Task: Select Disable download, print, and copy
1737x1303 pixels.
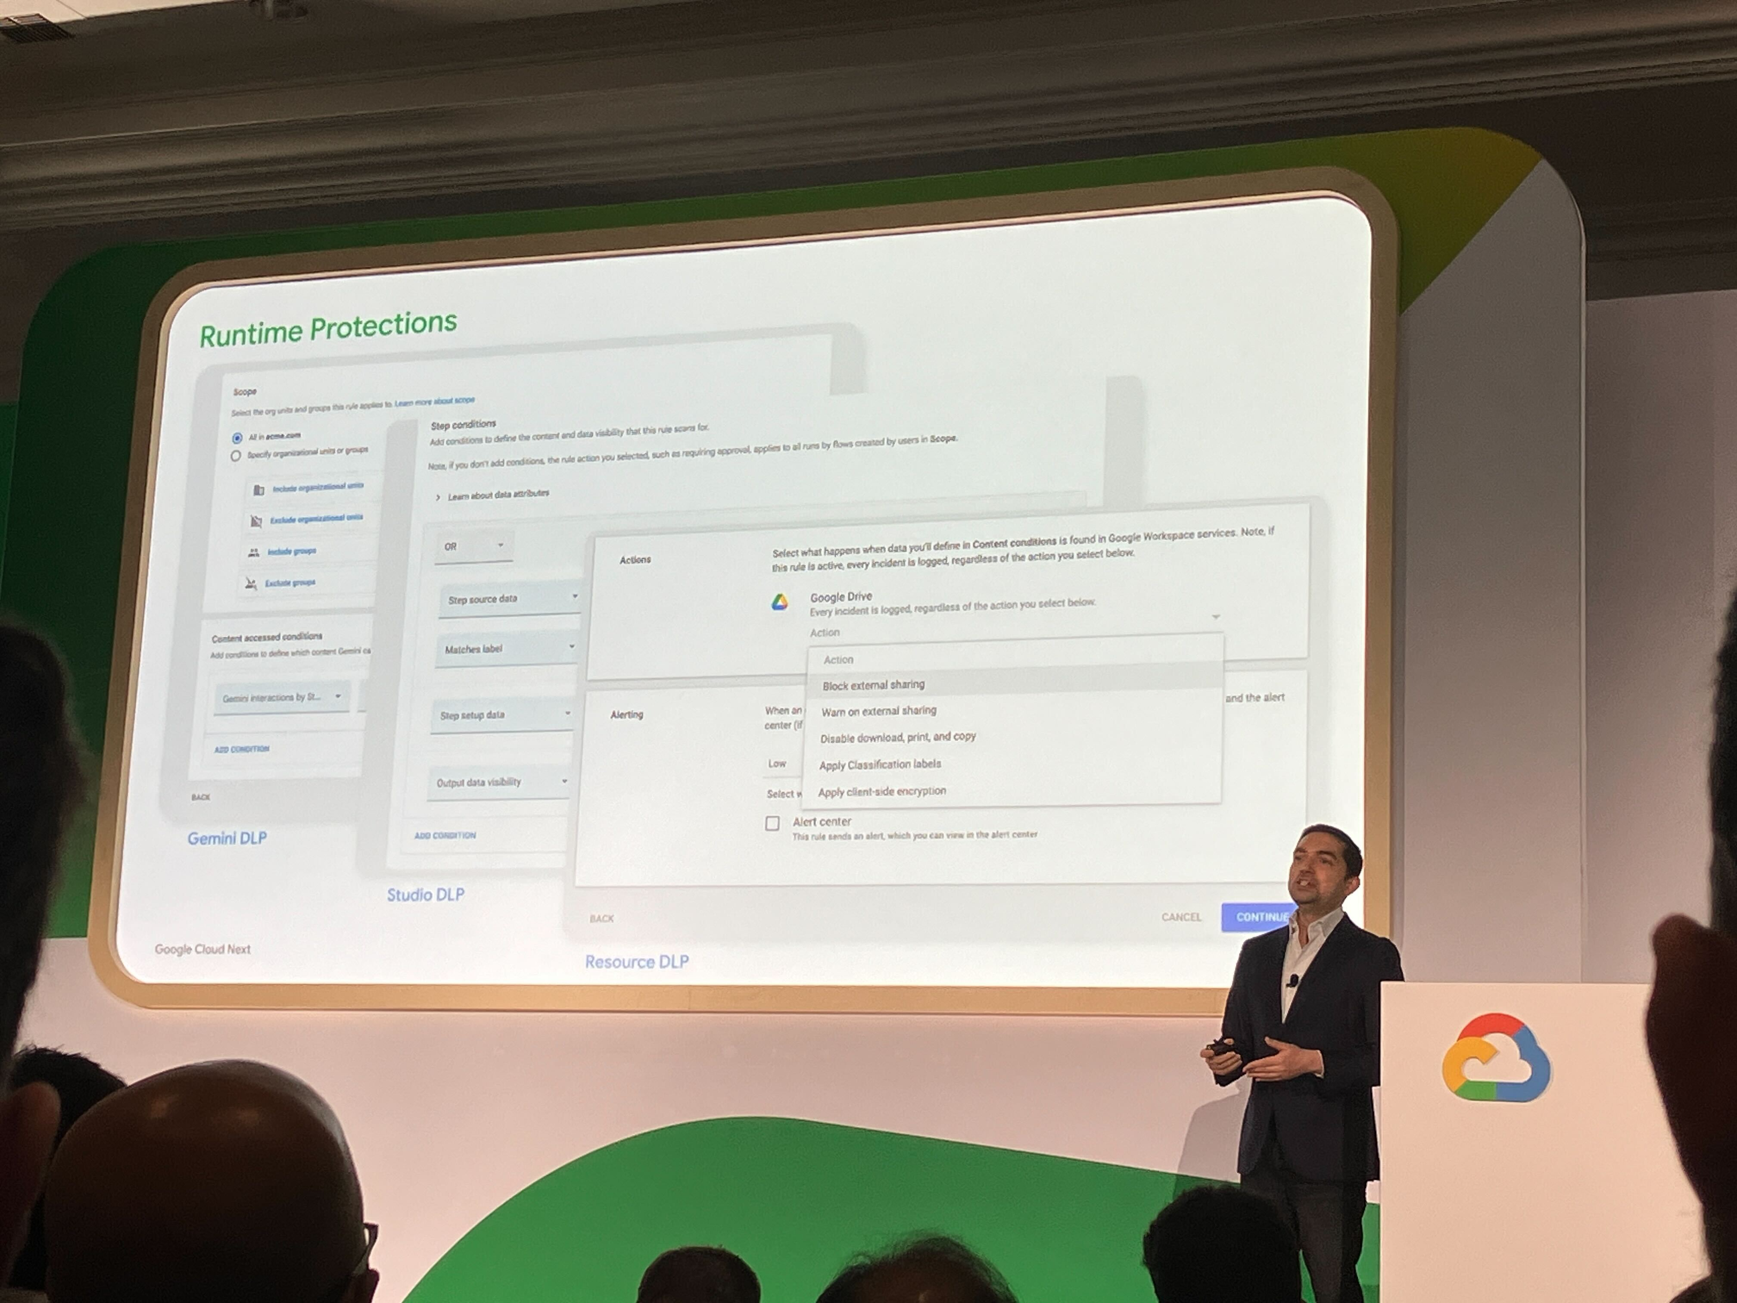Action: (x=897, y=738)
